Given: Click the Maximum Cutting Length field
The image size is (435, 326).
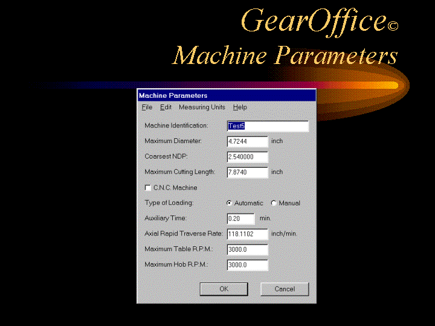Looking at the screenshot, I should tap(248, 172).
